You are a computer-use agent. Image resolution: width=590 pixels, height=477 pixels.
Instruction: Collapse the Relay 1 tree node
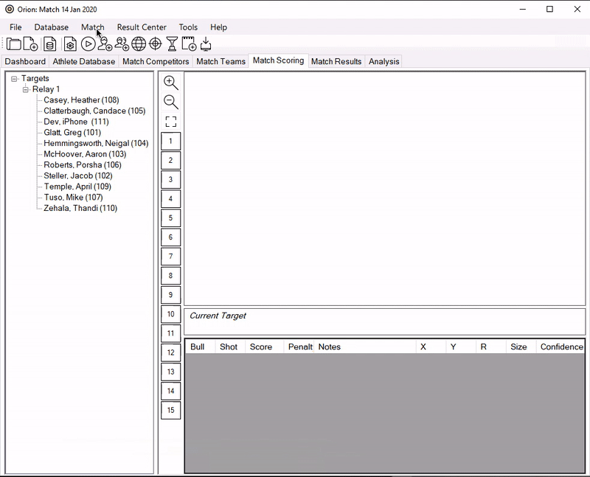(x=25, y=89)
